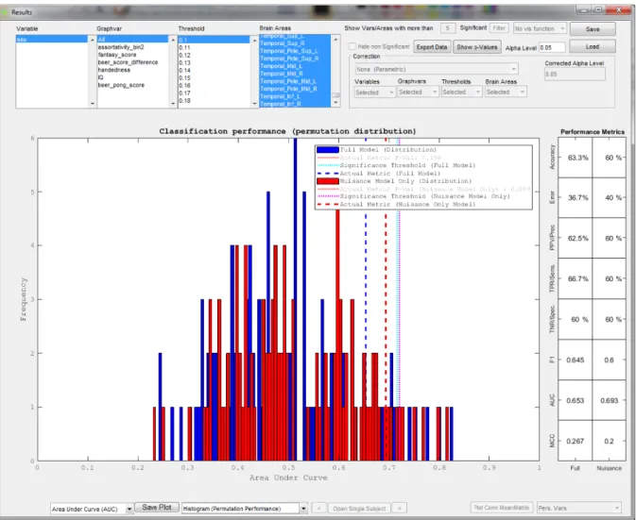Click the Brain Areas scrollbar thumb

(x=335, y=95)
